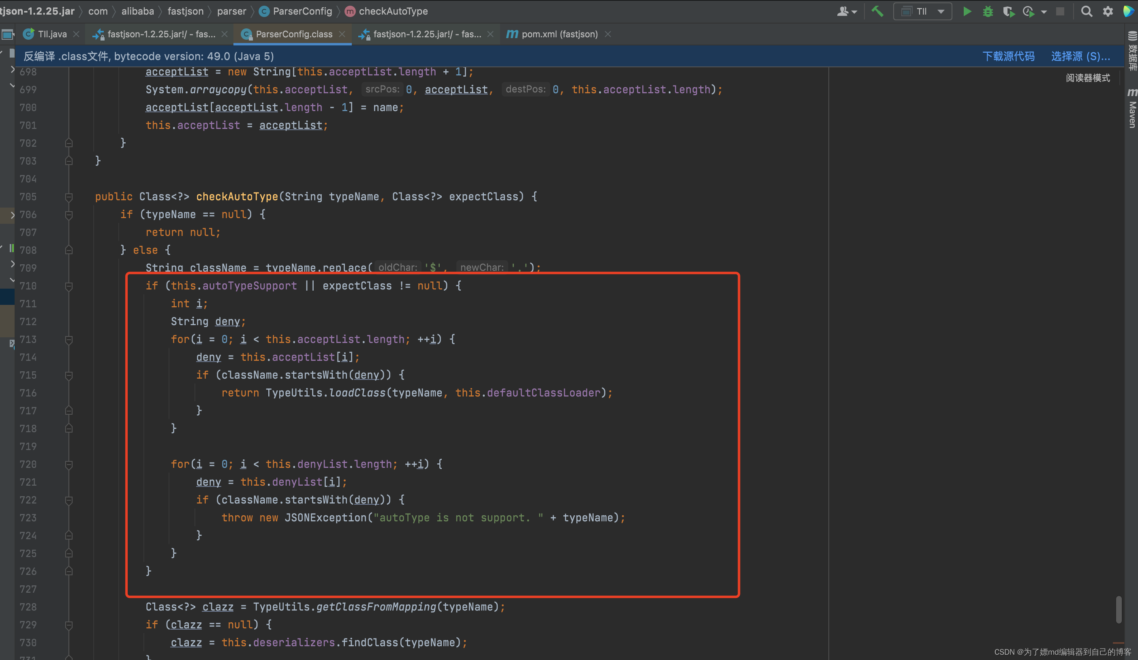Open the profiler run icon
This screenshot has width=1138, height=660.
[x=1029, y=11]
